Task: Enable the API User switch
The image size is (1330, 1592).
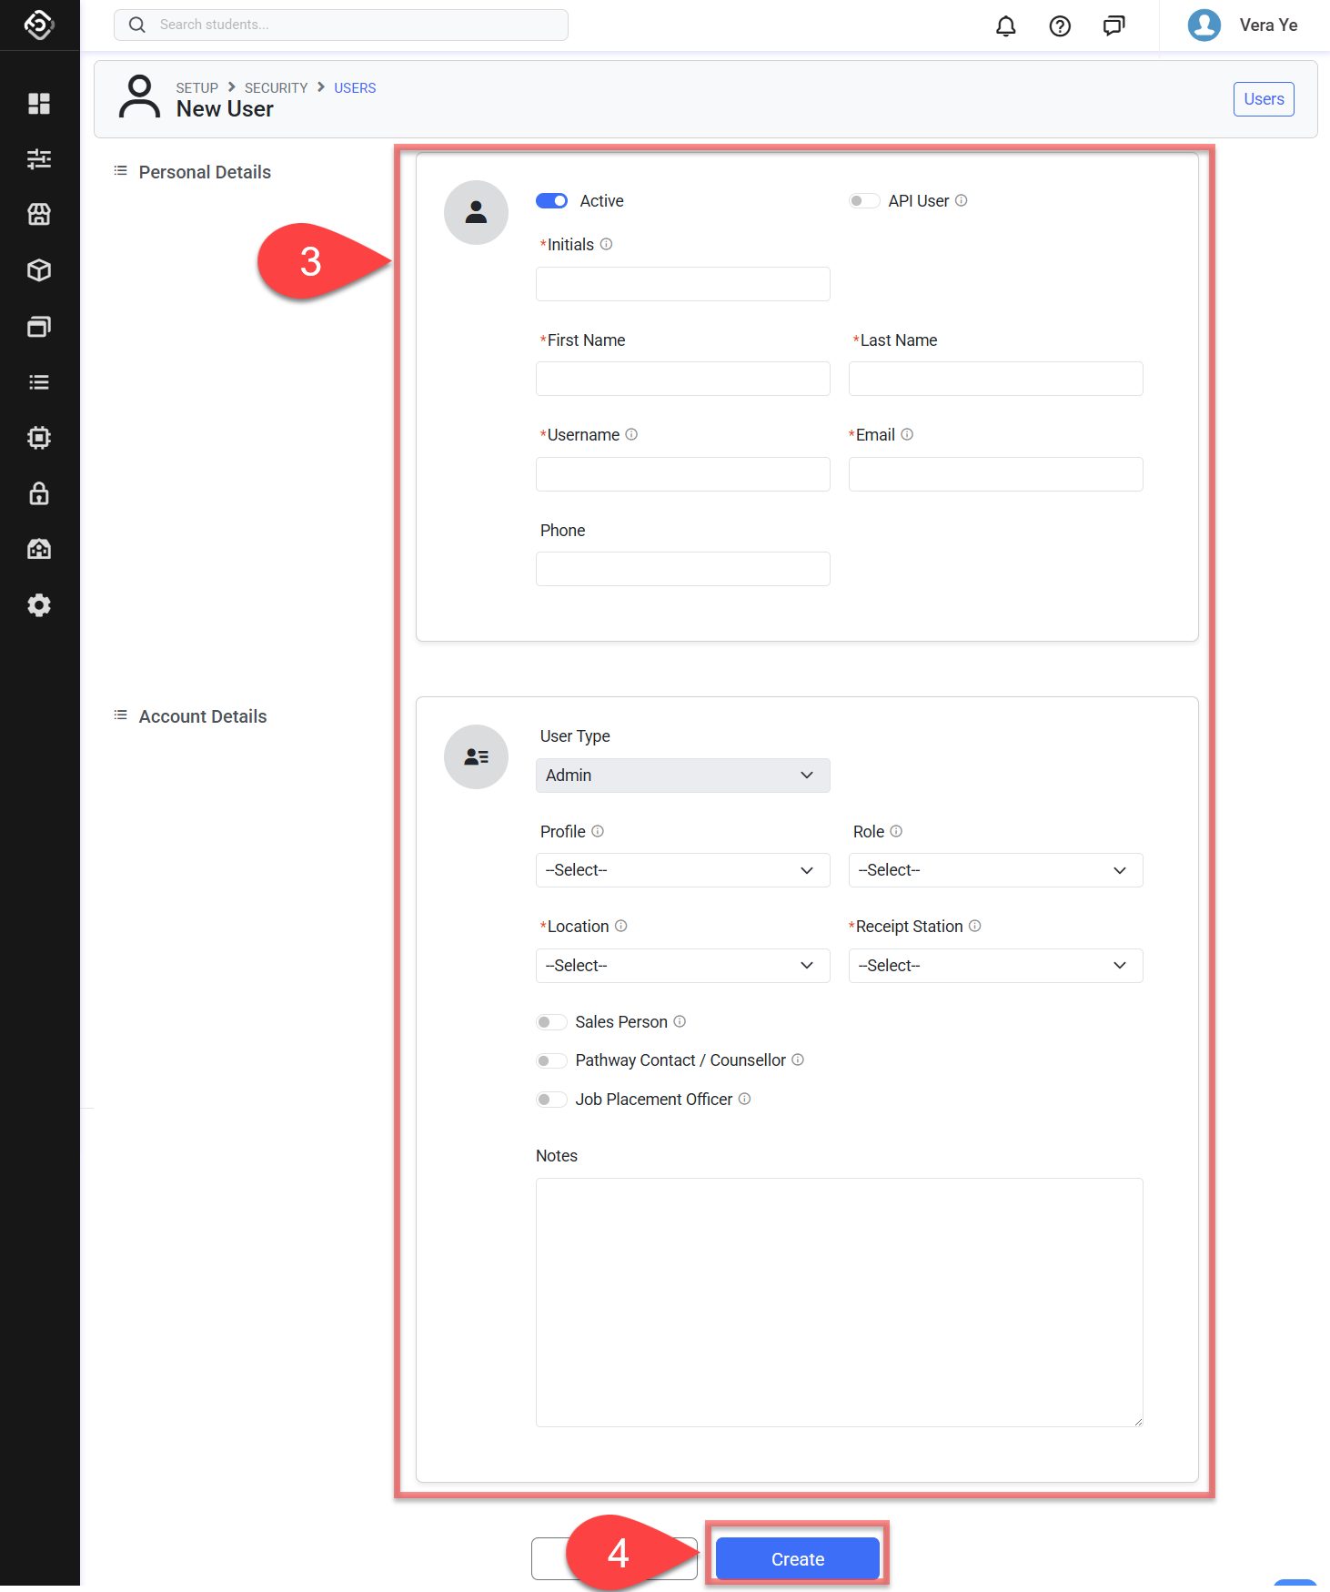Action: point(864,201)
